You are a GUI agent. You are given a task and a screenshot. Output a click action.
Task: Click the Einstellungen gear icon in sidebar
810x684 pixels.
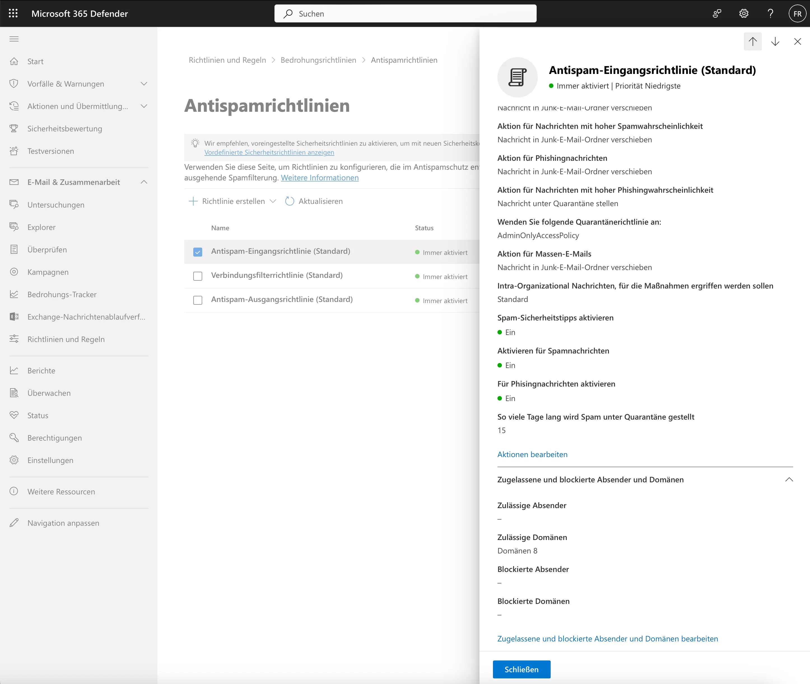pyautogui.click(x=14, y=460)
